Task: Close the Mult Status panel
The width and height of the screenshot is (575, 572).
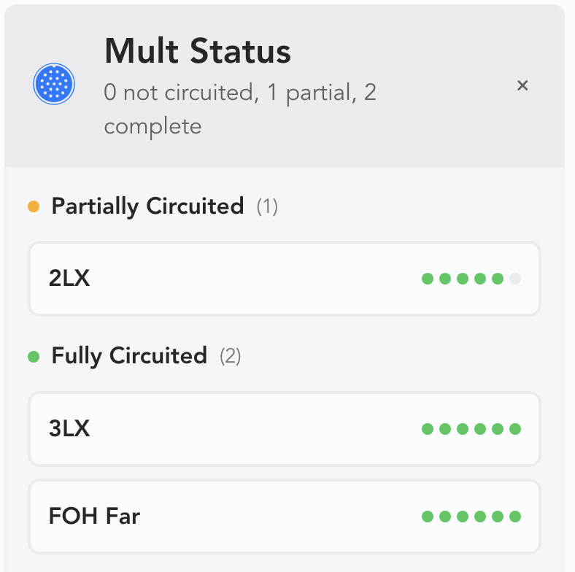Action: [x=522, y=85]
